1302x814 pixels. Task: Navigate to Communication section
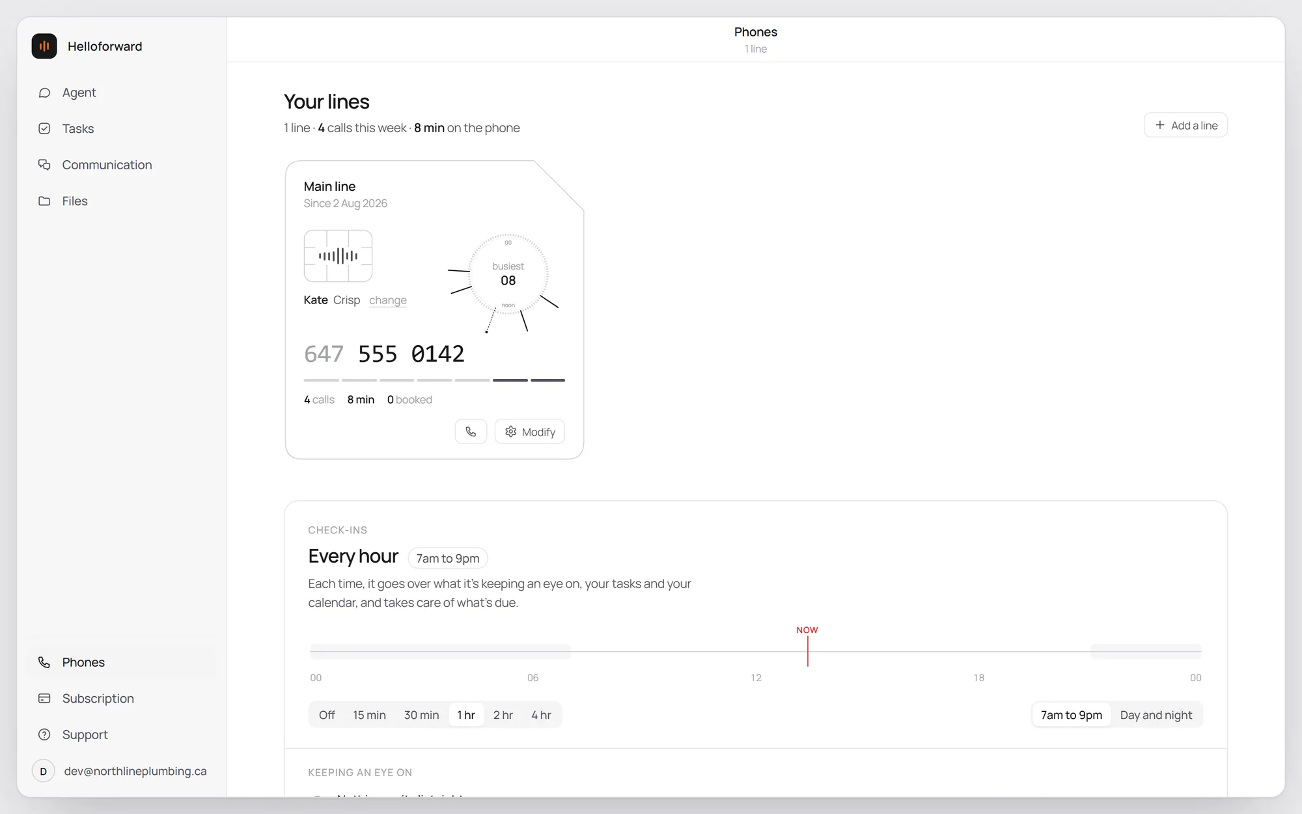(124, 165)
